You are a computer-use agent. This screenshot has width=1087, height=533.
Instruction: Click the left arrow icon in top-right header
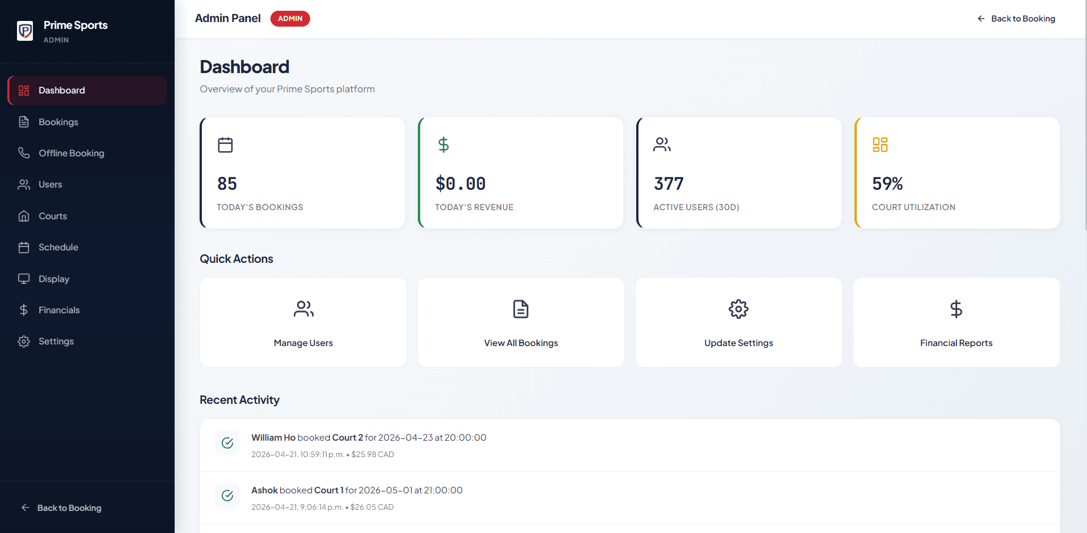click(981, 19)
